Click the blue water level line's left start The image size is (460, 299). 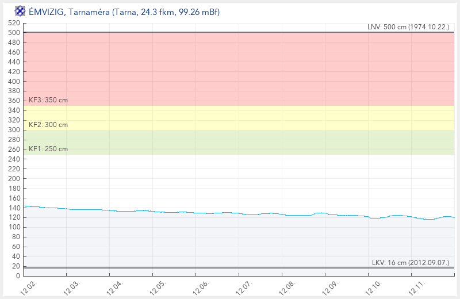[24, 206]
